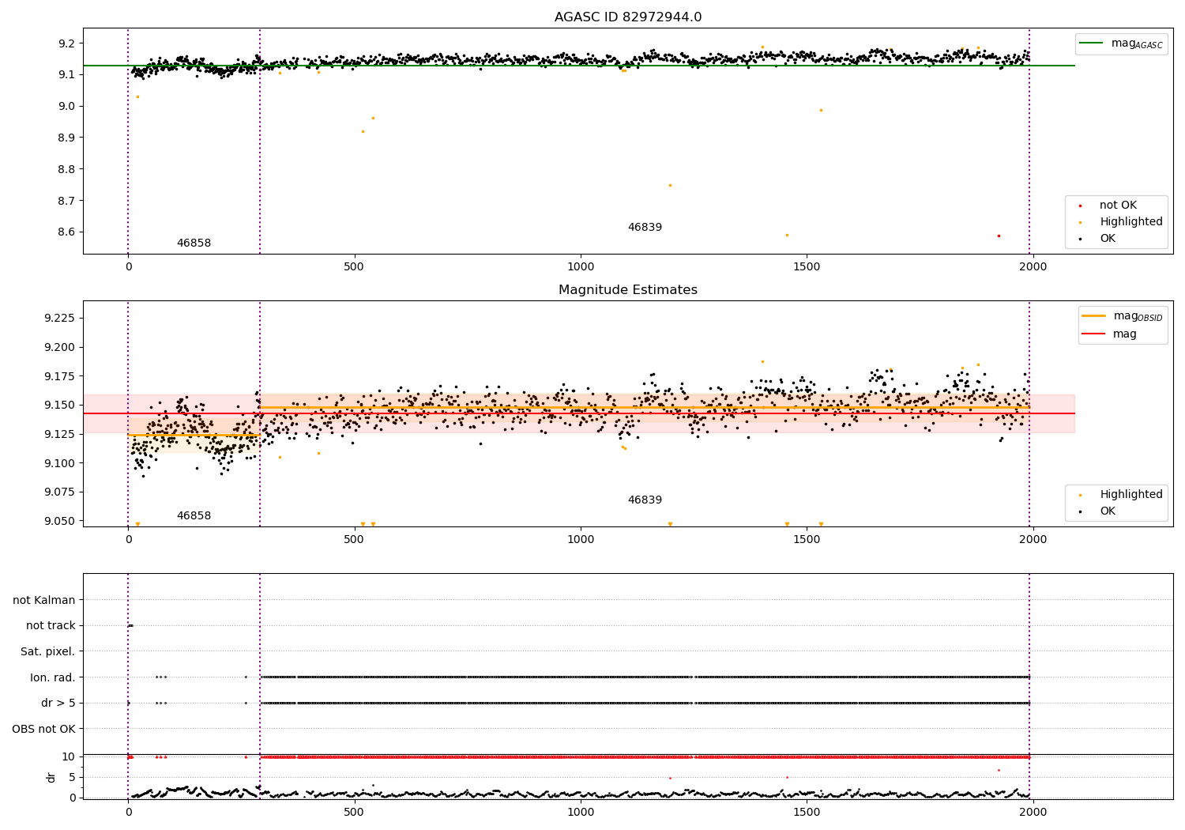Click obsid label 46839 in Magnitude Estimates plot

(x=645, y=500)
